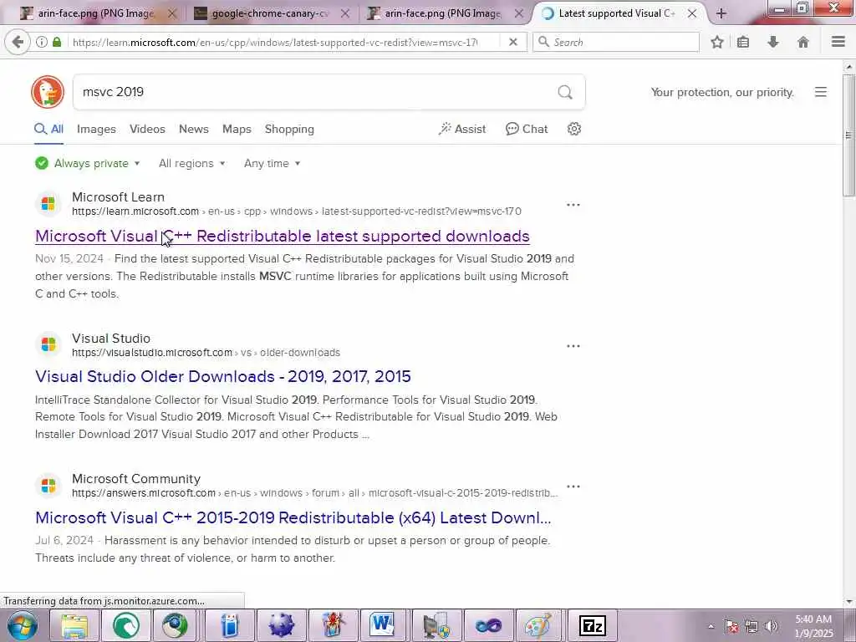Select the All search tab
The height and width of the screenshot is (642, 856).
coord(49,129)
